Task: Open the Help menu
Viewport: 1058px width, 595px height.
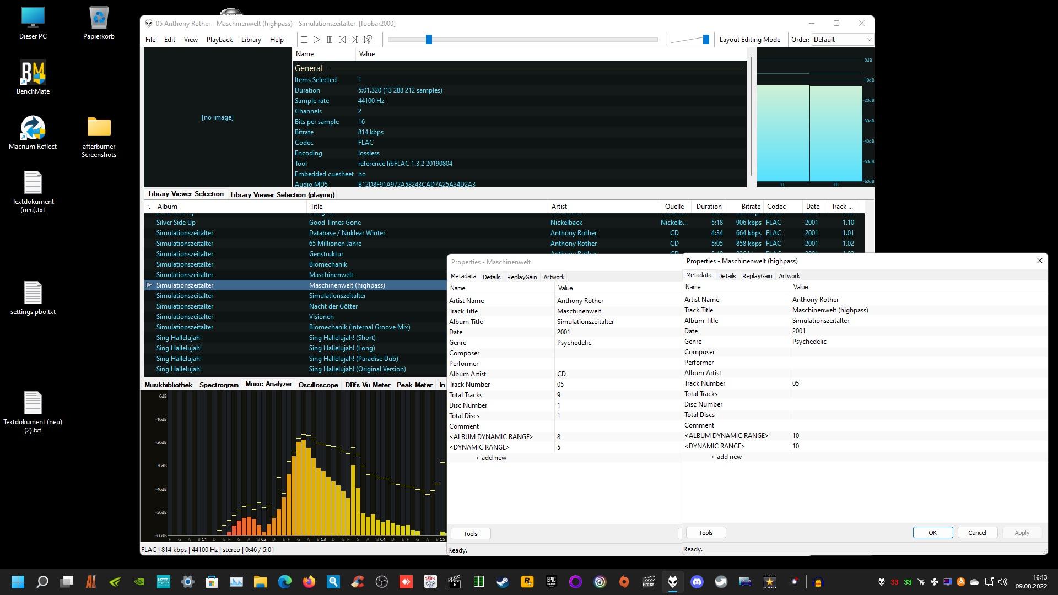Action: click(277, 40)
